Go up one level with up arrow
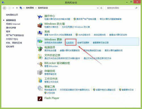This screenshot has height=109, width=142. (x=17, y=8)
